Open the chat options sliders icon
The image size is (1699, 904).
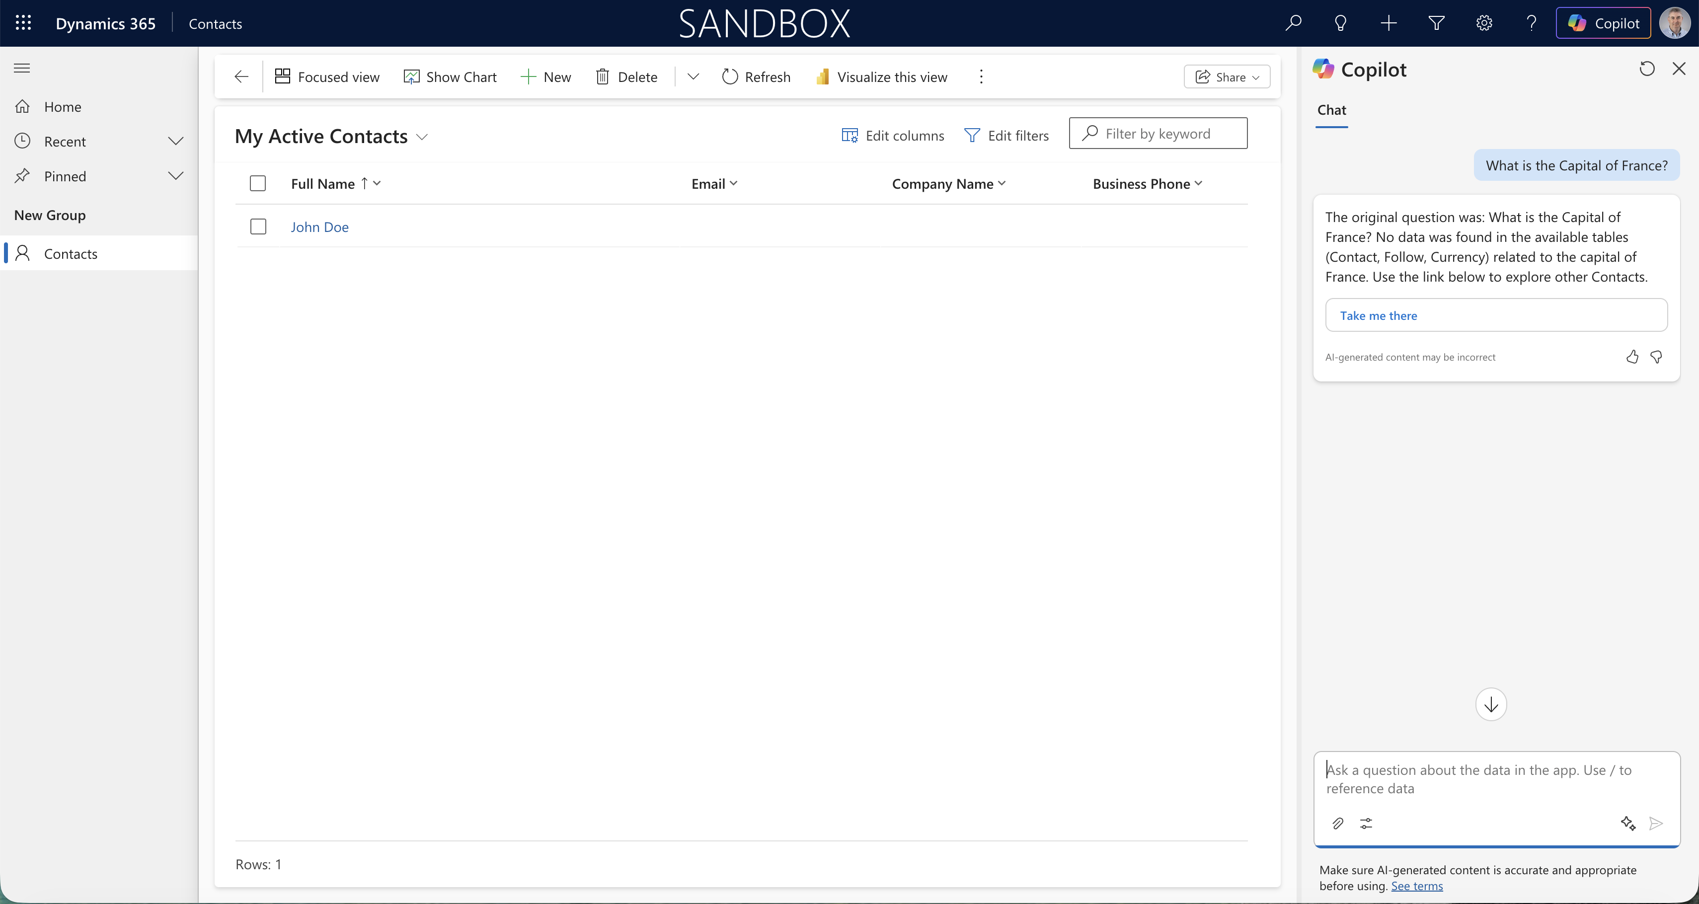(1366, 824)
